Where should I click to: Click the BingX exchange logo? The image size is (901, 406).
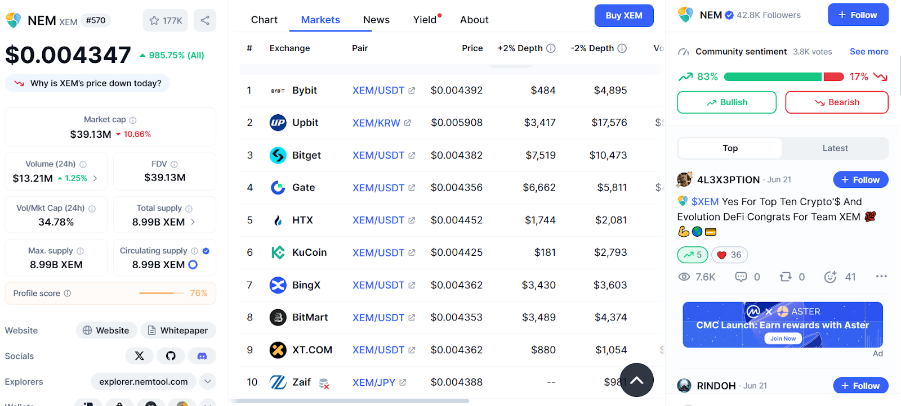278,285
